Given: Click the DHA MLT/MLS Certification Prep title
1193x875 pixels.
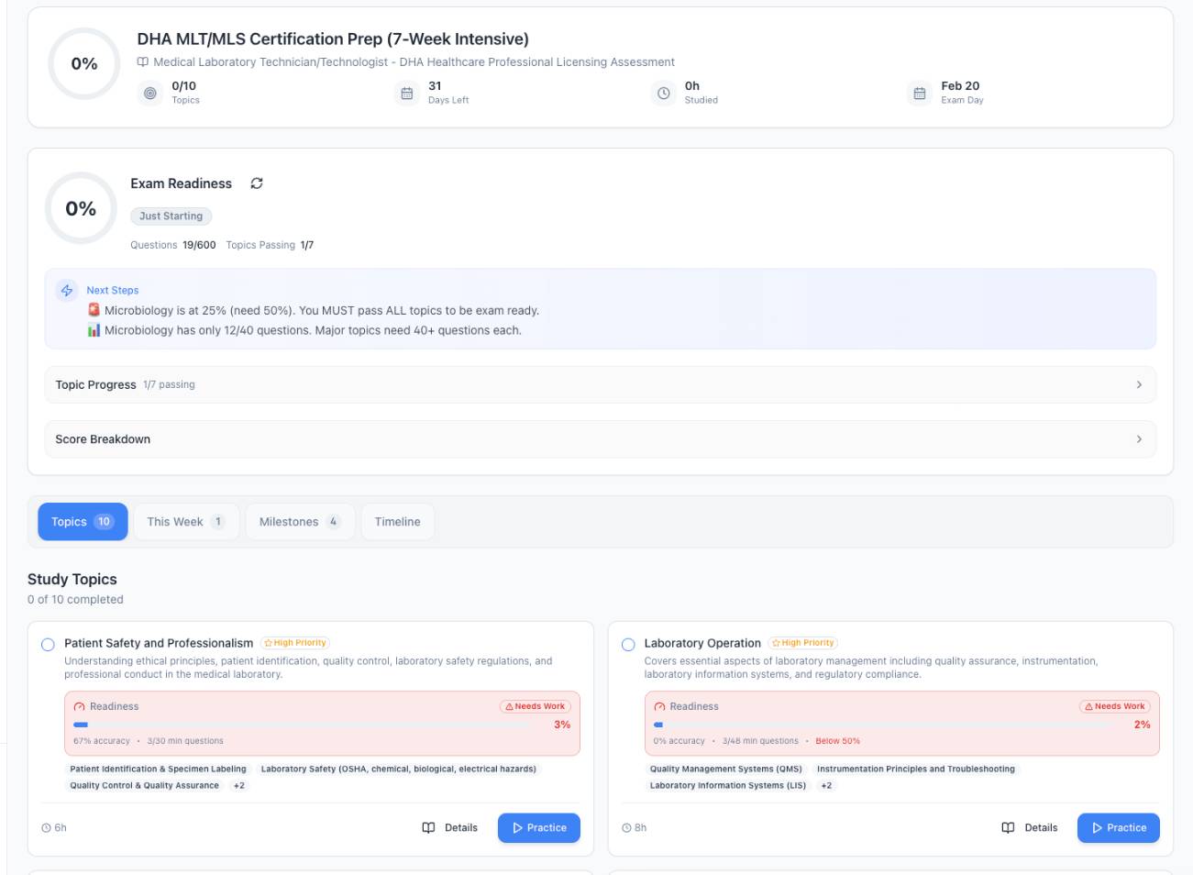Looking at the screenshot, I should click(x=333, y=39).
